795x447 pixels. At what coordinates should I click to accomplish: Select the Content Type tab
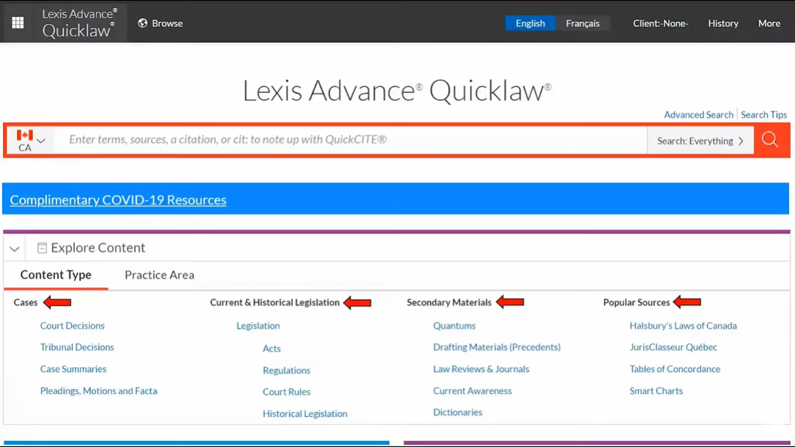[55, 275]
